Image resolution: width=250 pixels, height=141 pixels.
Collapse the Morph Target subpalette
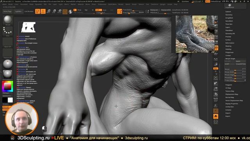[230, 59]
